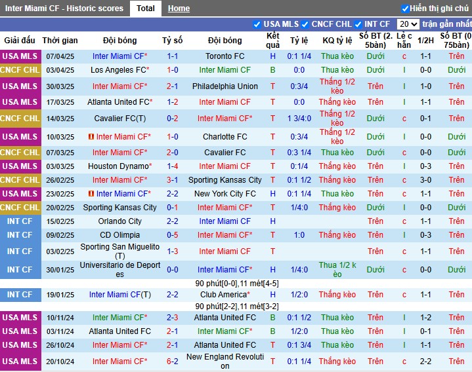Toggle the Hiển thị ghi chú checkbox
Screen dimensions: 472x372
[x=405, y=9]
